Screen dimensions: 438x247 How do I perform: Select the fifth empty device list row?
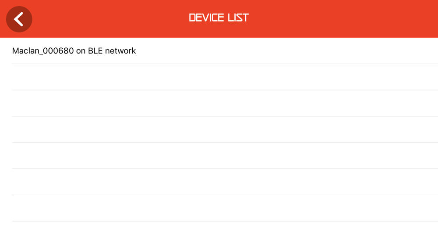click(x=219, y=182)
